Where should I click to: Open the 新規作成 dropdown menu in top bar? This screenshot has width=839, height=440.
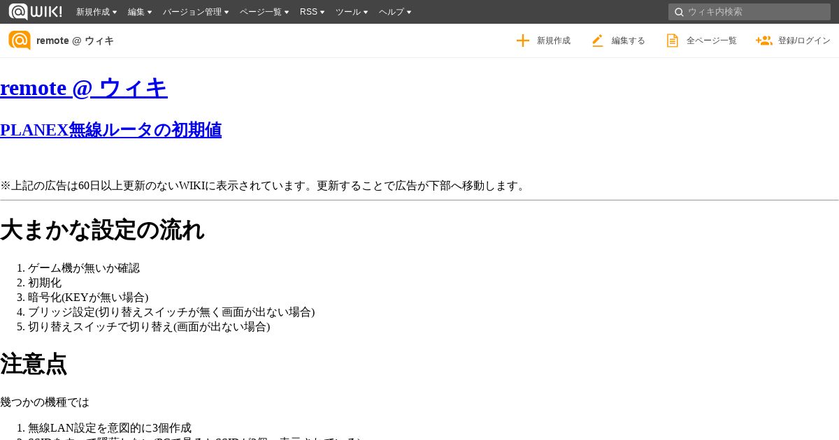(x=96, y=12)
